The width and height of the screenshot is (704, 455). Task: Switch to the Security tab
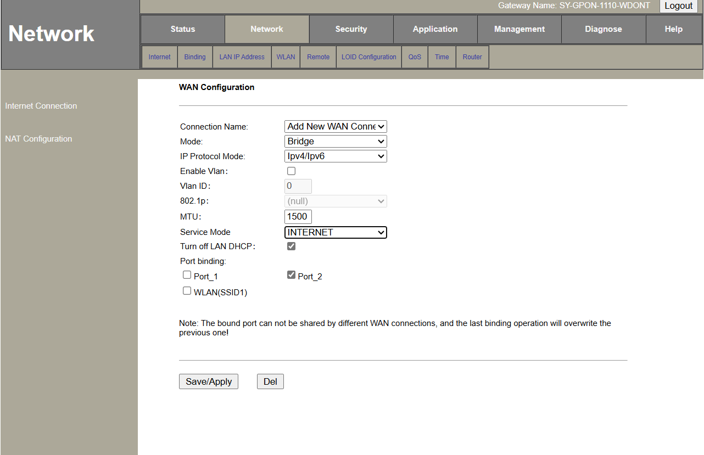pos(351,29)
